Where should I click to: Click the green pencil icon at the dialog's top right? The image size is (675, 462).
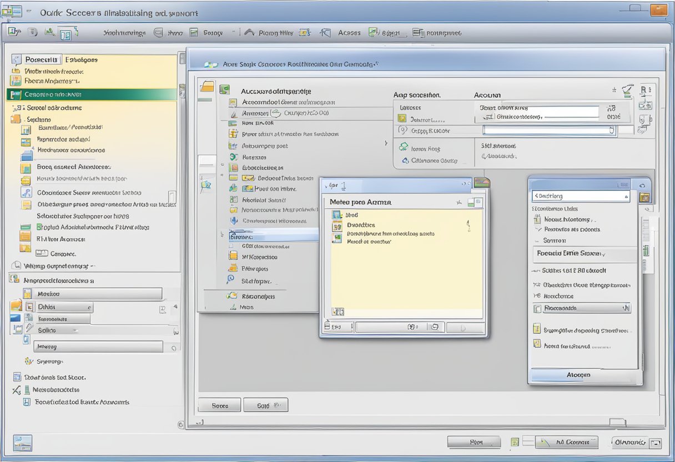(x=627, y=90)
